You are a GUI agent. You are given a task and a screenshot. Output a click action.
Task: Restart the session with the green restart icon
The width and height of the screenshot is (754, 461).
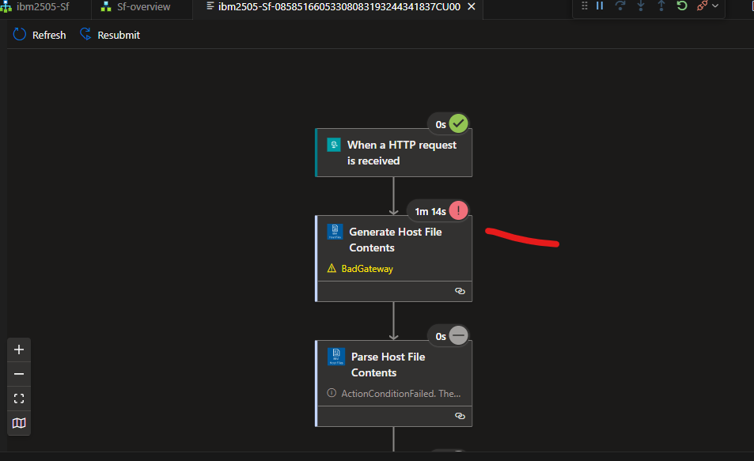point(681,6)
